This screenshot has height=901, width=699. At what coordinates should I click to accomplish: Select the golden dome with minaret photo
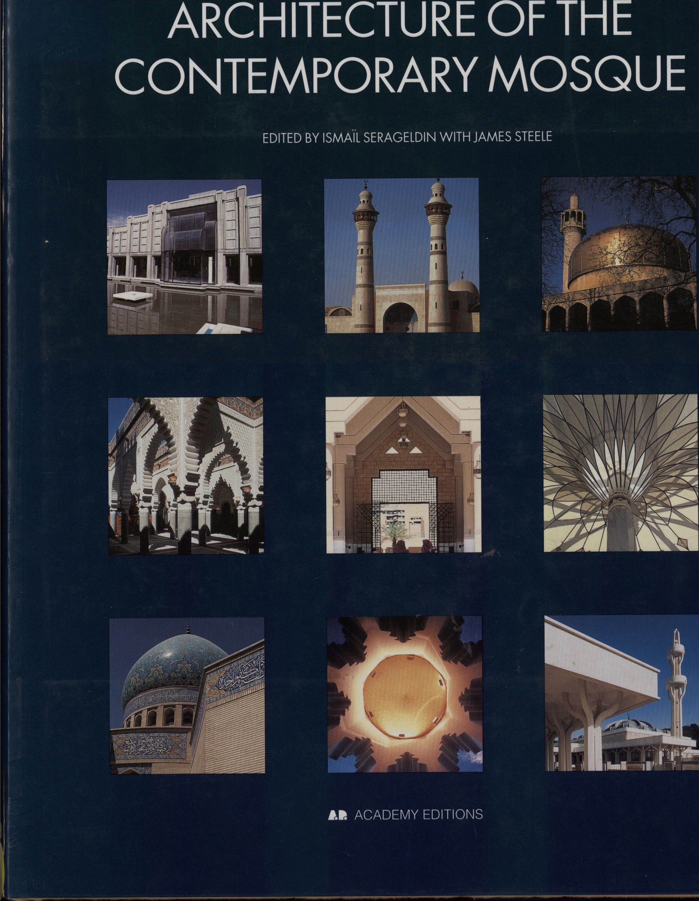620,254
